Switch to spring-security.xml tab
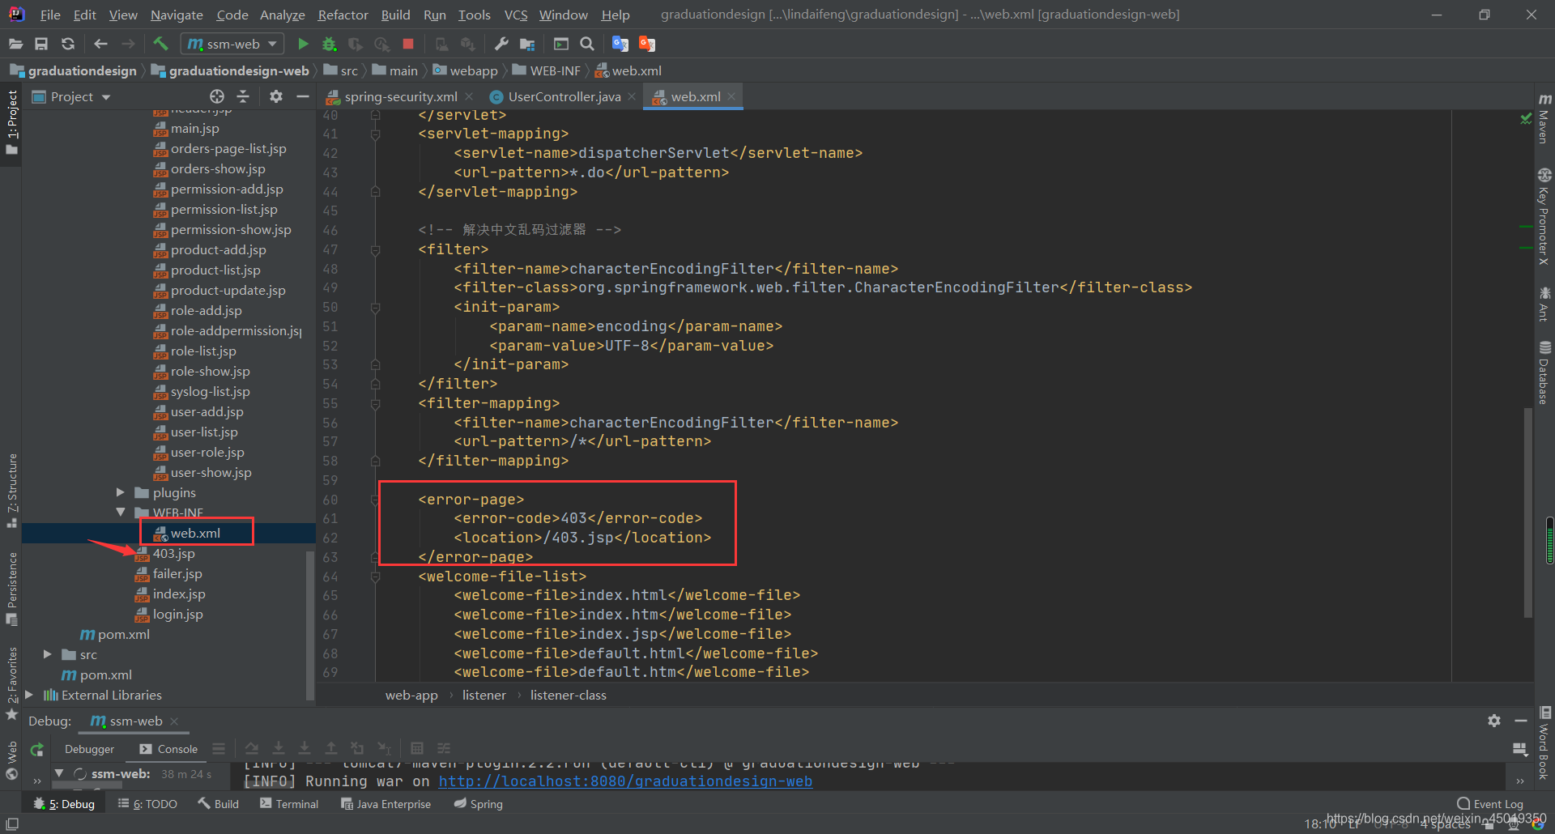The height and width of the screenshot is (834, 1555). 400,96
